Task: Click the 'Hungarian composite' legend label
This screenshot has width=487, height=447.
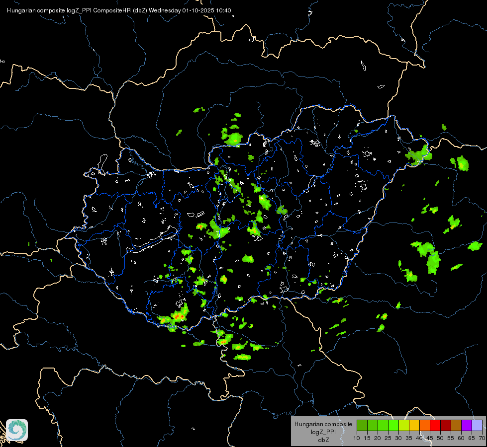Action: coord(323,424)
